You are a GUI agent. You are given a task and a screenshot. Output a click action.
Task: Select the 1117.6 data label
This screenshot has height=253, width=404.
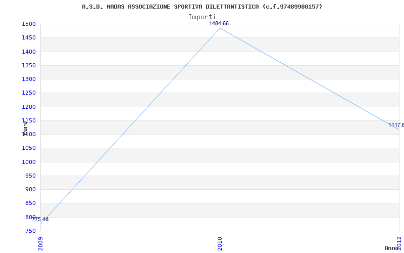pyautogui.click(x=396, y=125)
